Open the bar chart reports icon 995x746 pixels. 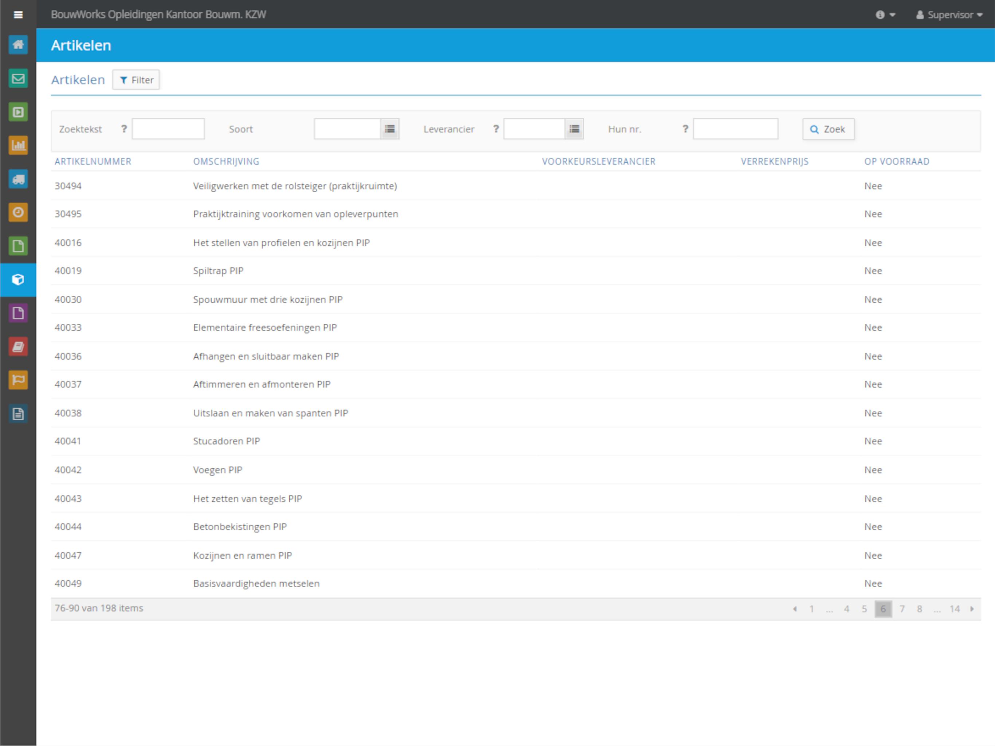[18, 145]
